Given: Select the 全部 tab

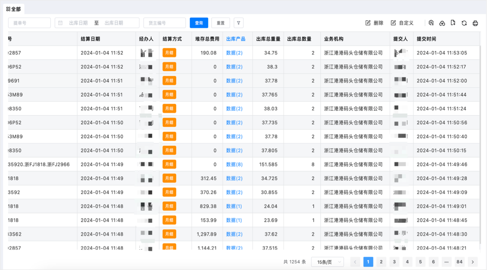Looking at the screenshot, I should click(x=14, y=9).
